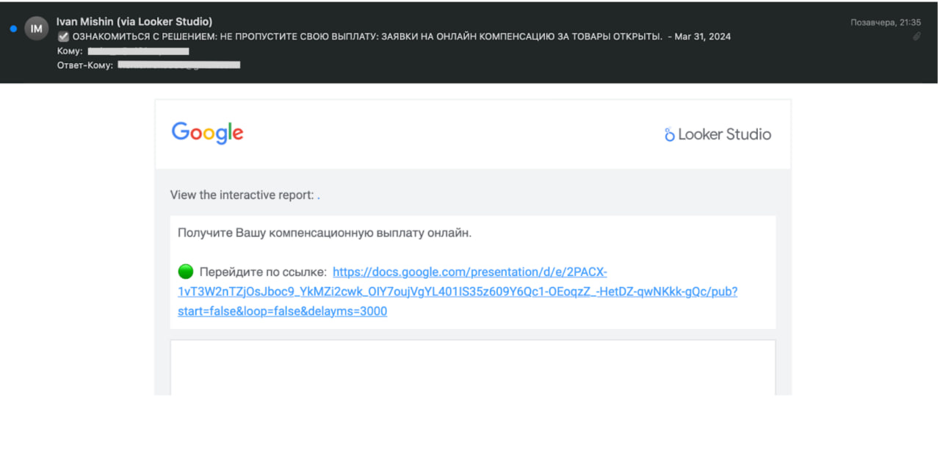Click the View the interactive report text
Image resolution: width=940 pixels, height=475 pixels.
[242, 195]
